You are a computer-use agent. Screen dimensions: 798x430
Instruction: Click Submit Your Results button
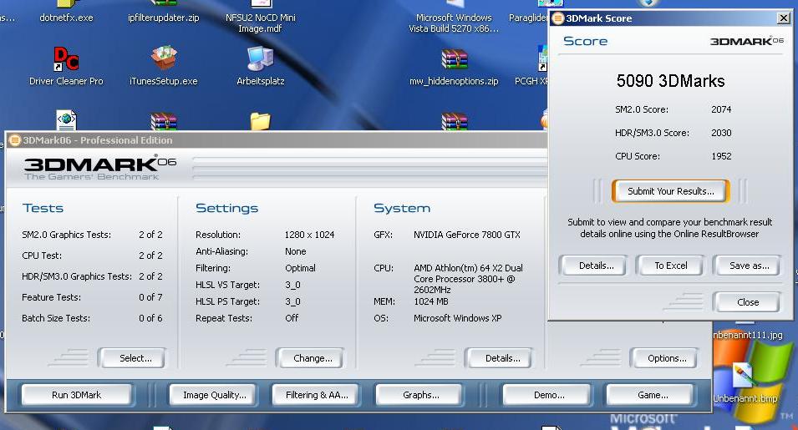coord(671,191)
